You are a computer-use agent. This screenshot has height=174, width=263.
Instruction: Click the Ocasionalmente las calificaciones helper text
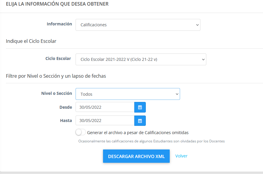coord(151,141)
